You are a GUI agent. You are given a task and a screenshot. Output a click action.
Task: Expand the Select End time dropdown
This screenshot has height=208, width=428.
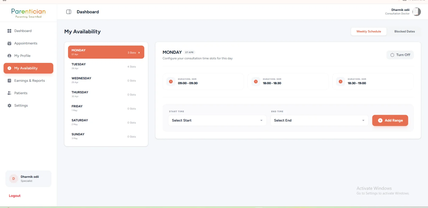click(x=319, y=120)
